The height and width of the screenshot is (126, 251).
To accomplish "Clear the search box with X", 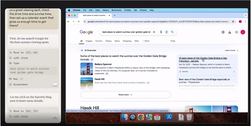I will 154,32.
